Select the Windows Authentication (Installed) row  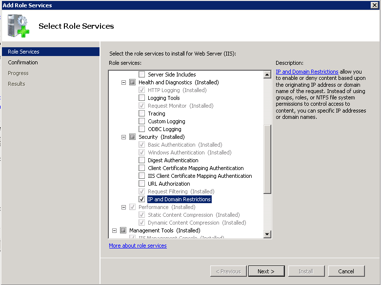point(190,152)
